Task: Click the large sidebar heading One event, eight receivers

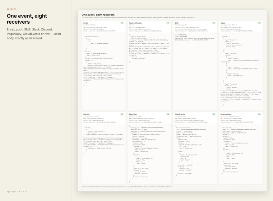Action: coord(27,19)
